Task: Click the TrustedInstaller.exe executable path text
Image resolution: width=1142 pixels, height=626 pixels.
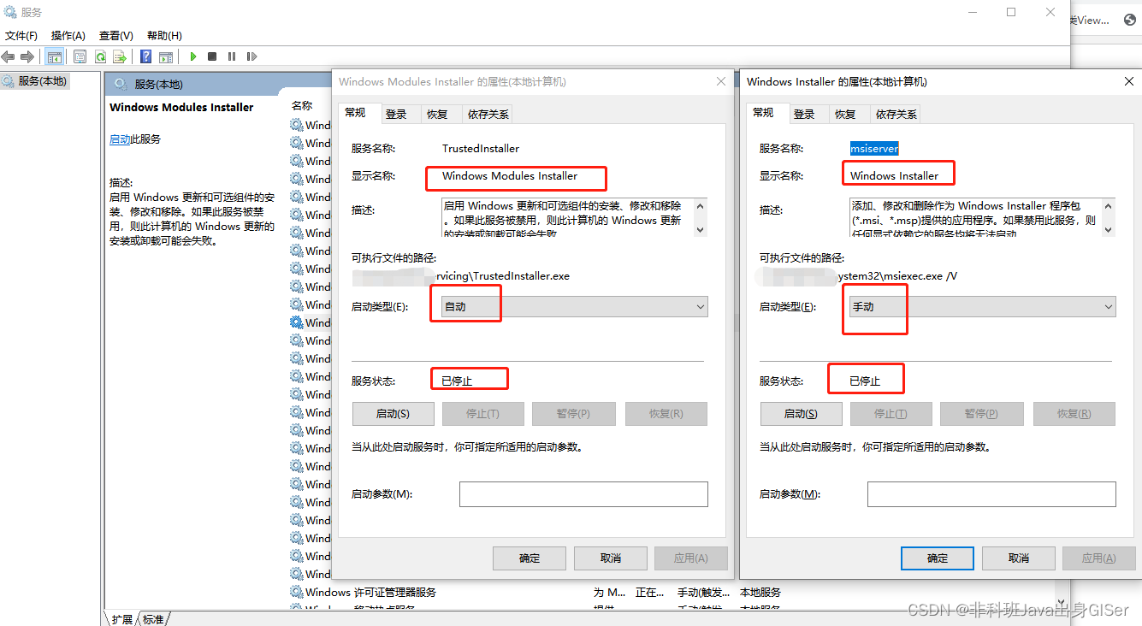Action: tap(503, 276)
